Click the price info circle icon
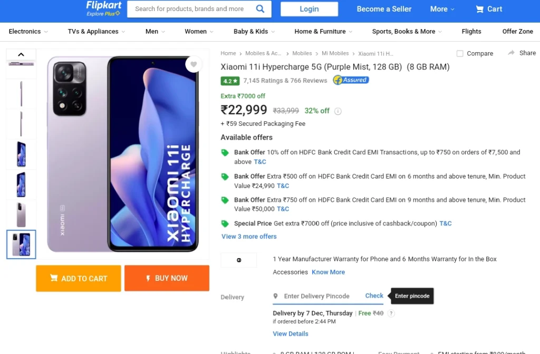Image resolution: width=540 pixels, height=354 pixels. (x=338, y=111)
